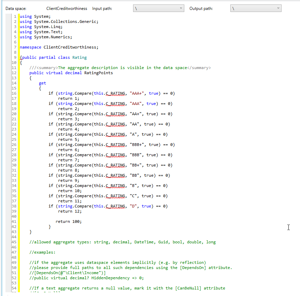Click the namespace ClientCreditworthiness line
The width and height of the screenshot is (300, 296).
coord(59,47)
